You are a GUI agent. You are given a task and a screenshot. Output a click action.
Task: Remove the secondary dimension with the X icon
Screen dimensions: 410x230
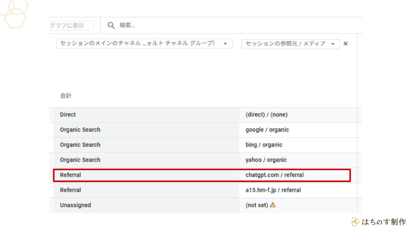tap(346, 44)
